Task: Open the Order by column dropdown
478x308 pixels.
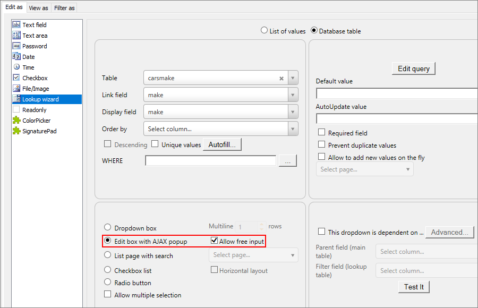Action: tap(293, 129)
